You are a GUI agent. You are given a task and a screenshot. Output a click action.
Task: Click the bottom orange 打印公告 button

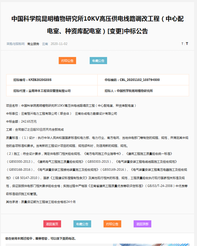point(112,224)
